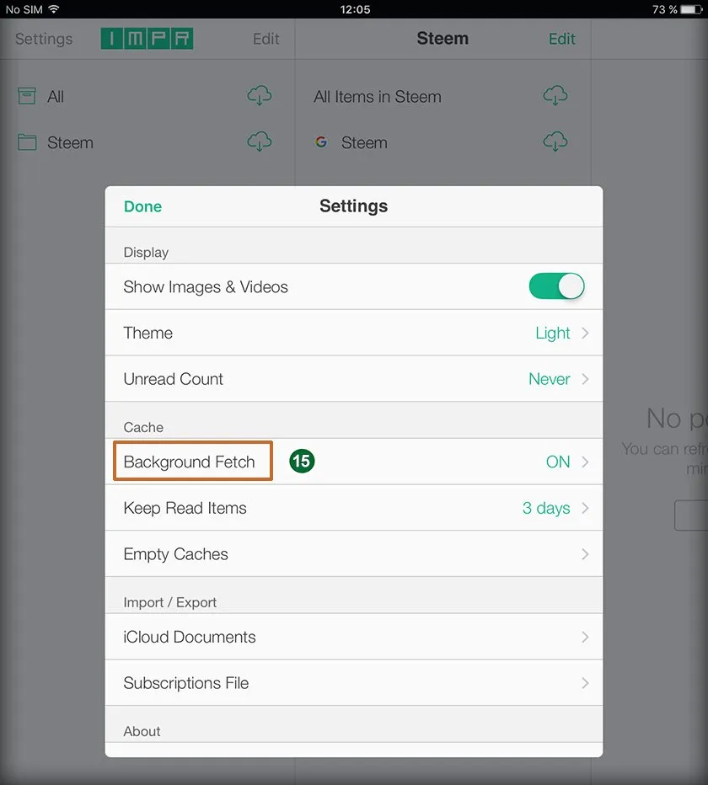The width and height of the screenshot is (708, 785).
Task: Open the Background Fetch chevron
Action: [x=585, y=462]
